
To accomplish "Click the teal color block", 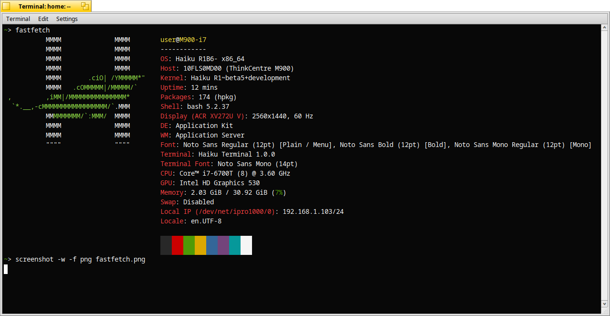I will (x=235, y=245).
